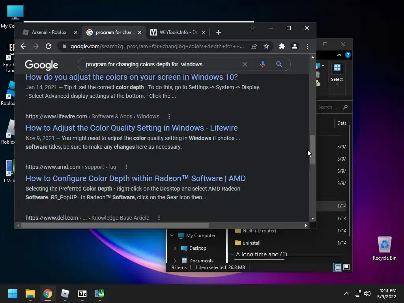Reload the Google search page
This screenshot has height=303, width=404.
[49, 47]
